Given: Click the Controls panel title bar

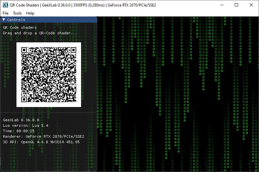Looking at the screenshot, I should tap(49, 20).
